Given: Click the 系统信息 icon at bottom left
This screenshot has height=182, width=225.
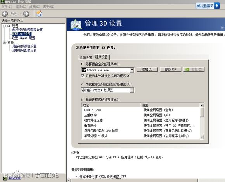Looking at the screenshot, I should coord(5,178).
